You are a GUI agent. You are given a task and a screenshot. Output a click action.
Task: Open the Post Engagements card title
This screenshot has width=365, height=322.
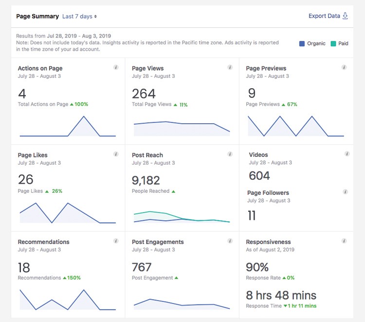point(158,242)
